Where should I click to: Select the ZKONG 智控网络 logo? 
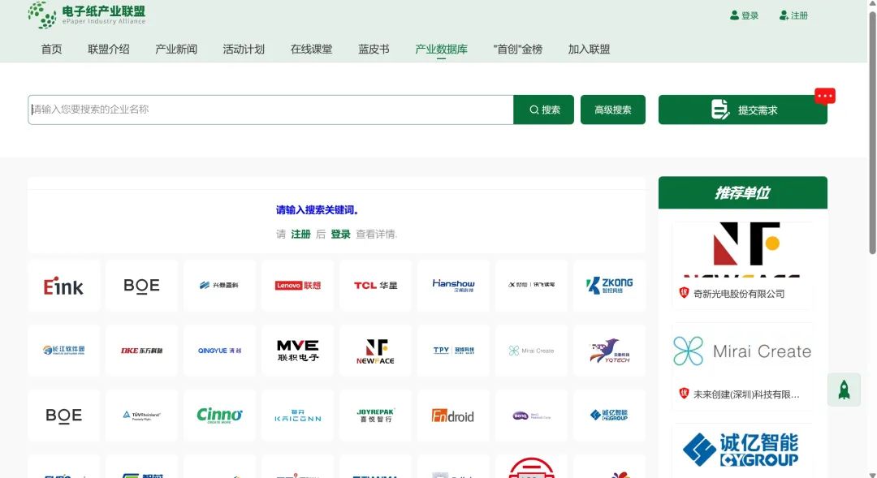(x=609, y=285)
